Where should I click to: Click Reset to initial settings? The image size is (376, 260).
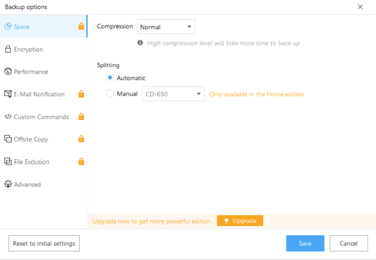(44, 243)
